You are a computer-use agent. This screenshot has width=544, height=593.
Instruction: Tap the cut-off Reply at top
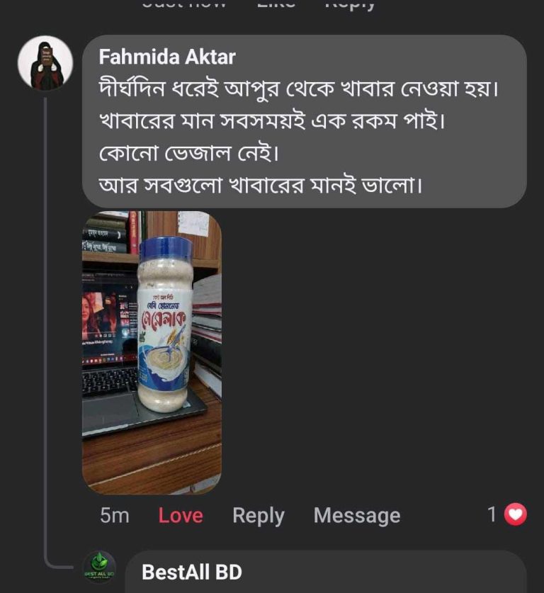tap(350, 4)
